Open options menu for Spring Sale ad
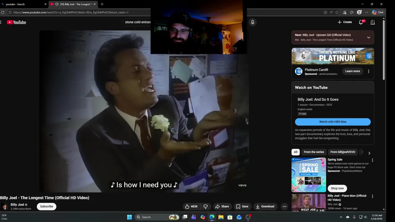The height and width of the screenshot is (222, 395). 372,160
